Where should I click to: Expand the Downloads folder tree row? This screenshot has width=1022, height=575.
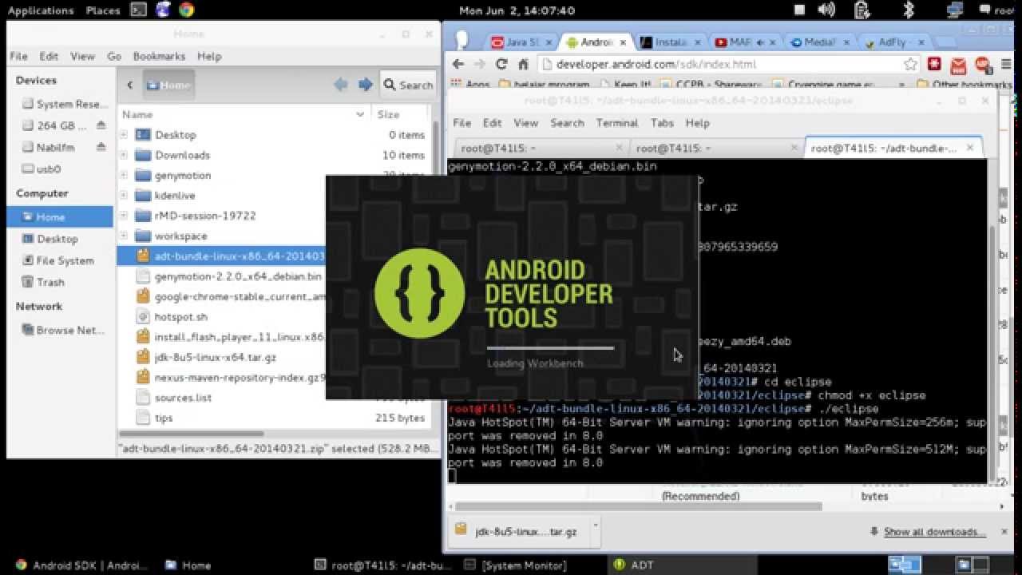[x=124, y=155]
